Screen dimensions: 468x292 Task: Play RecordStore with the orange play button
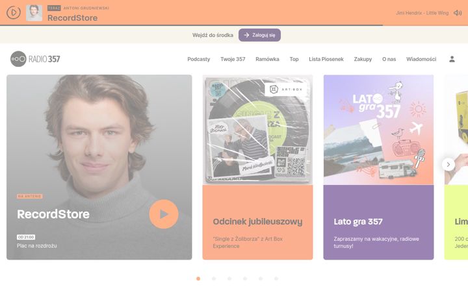pos(164,214)
